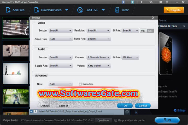
Task: Open the Video Resolution dropdown
Action: (x=98, y=31)
